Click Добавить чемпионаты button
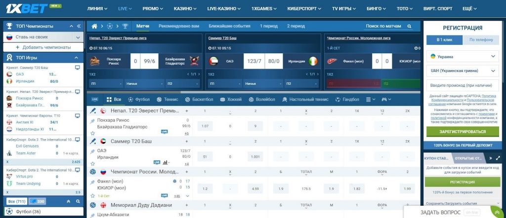The image size is (506, 218). [43, 47]
